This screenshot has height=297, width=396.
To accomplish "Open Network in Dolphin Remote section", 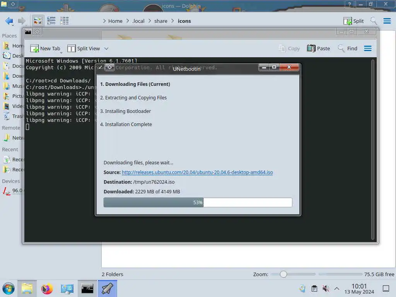I will pos(13,138).
